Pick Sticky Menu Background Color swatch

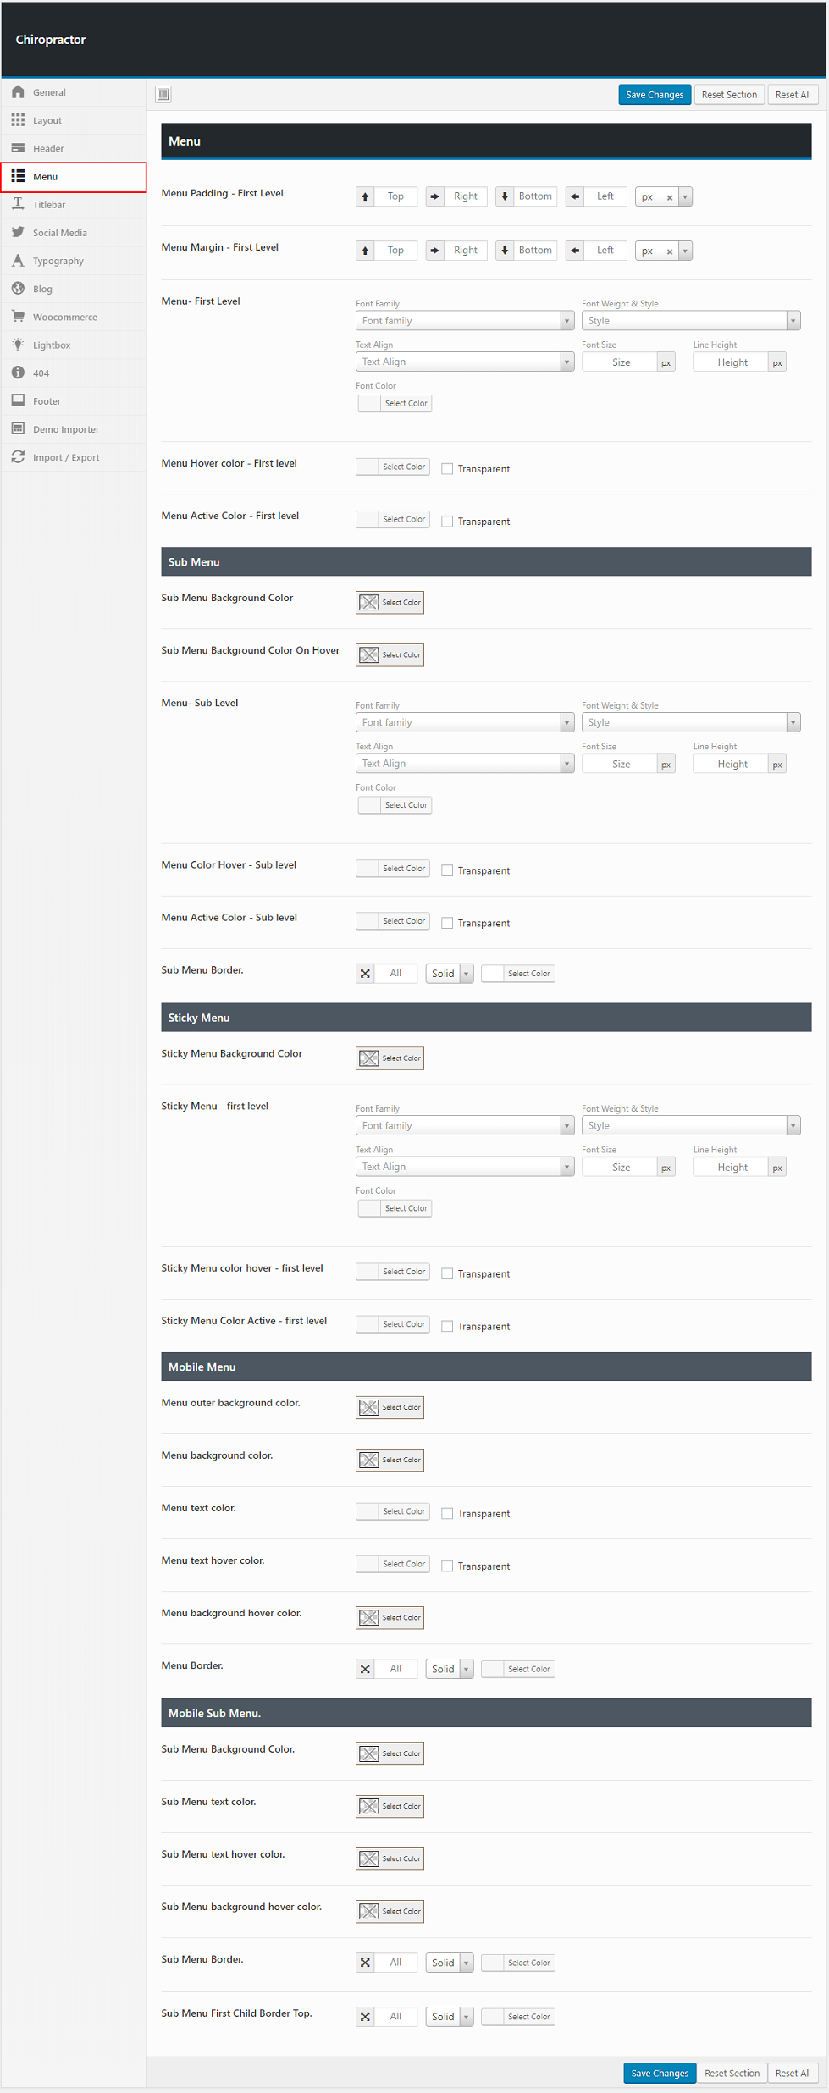369,1058
